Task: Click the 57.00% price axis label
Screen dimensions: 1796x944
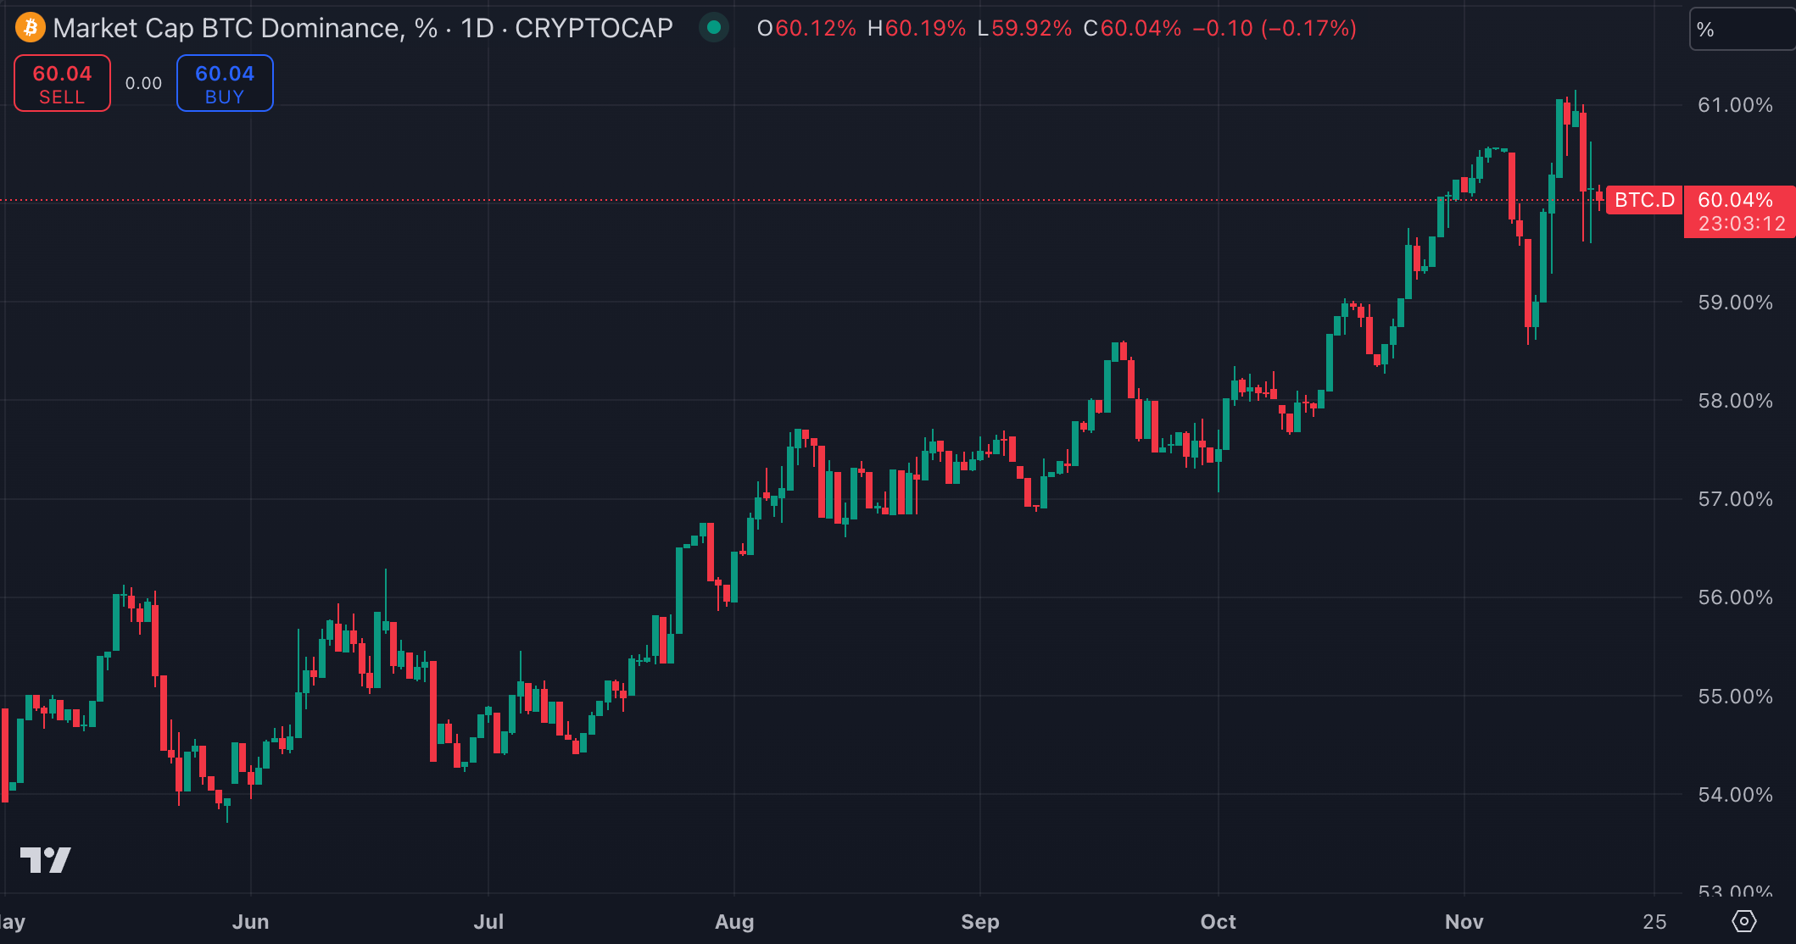Action: (1735, 499)
